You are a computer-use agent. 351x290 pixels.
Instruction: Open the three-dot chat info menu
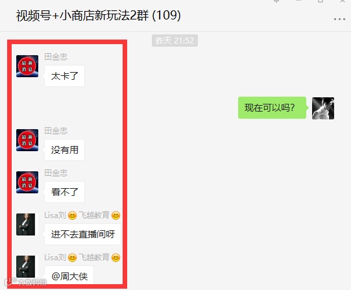339,19
